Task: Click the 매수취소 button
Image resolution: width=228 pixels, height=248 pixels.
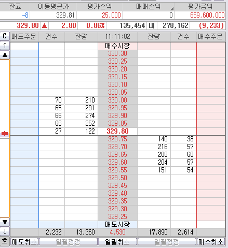Action: [x=211, y=242]
